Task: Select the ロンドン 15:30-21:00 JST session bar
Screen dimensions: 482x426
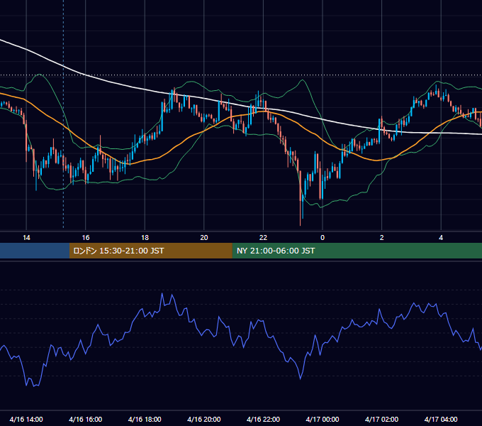Action: 150,251
